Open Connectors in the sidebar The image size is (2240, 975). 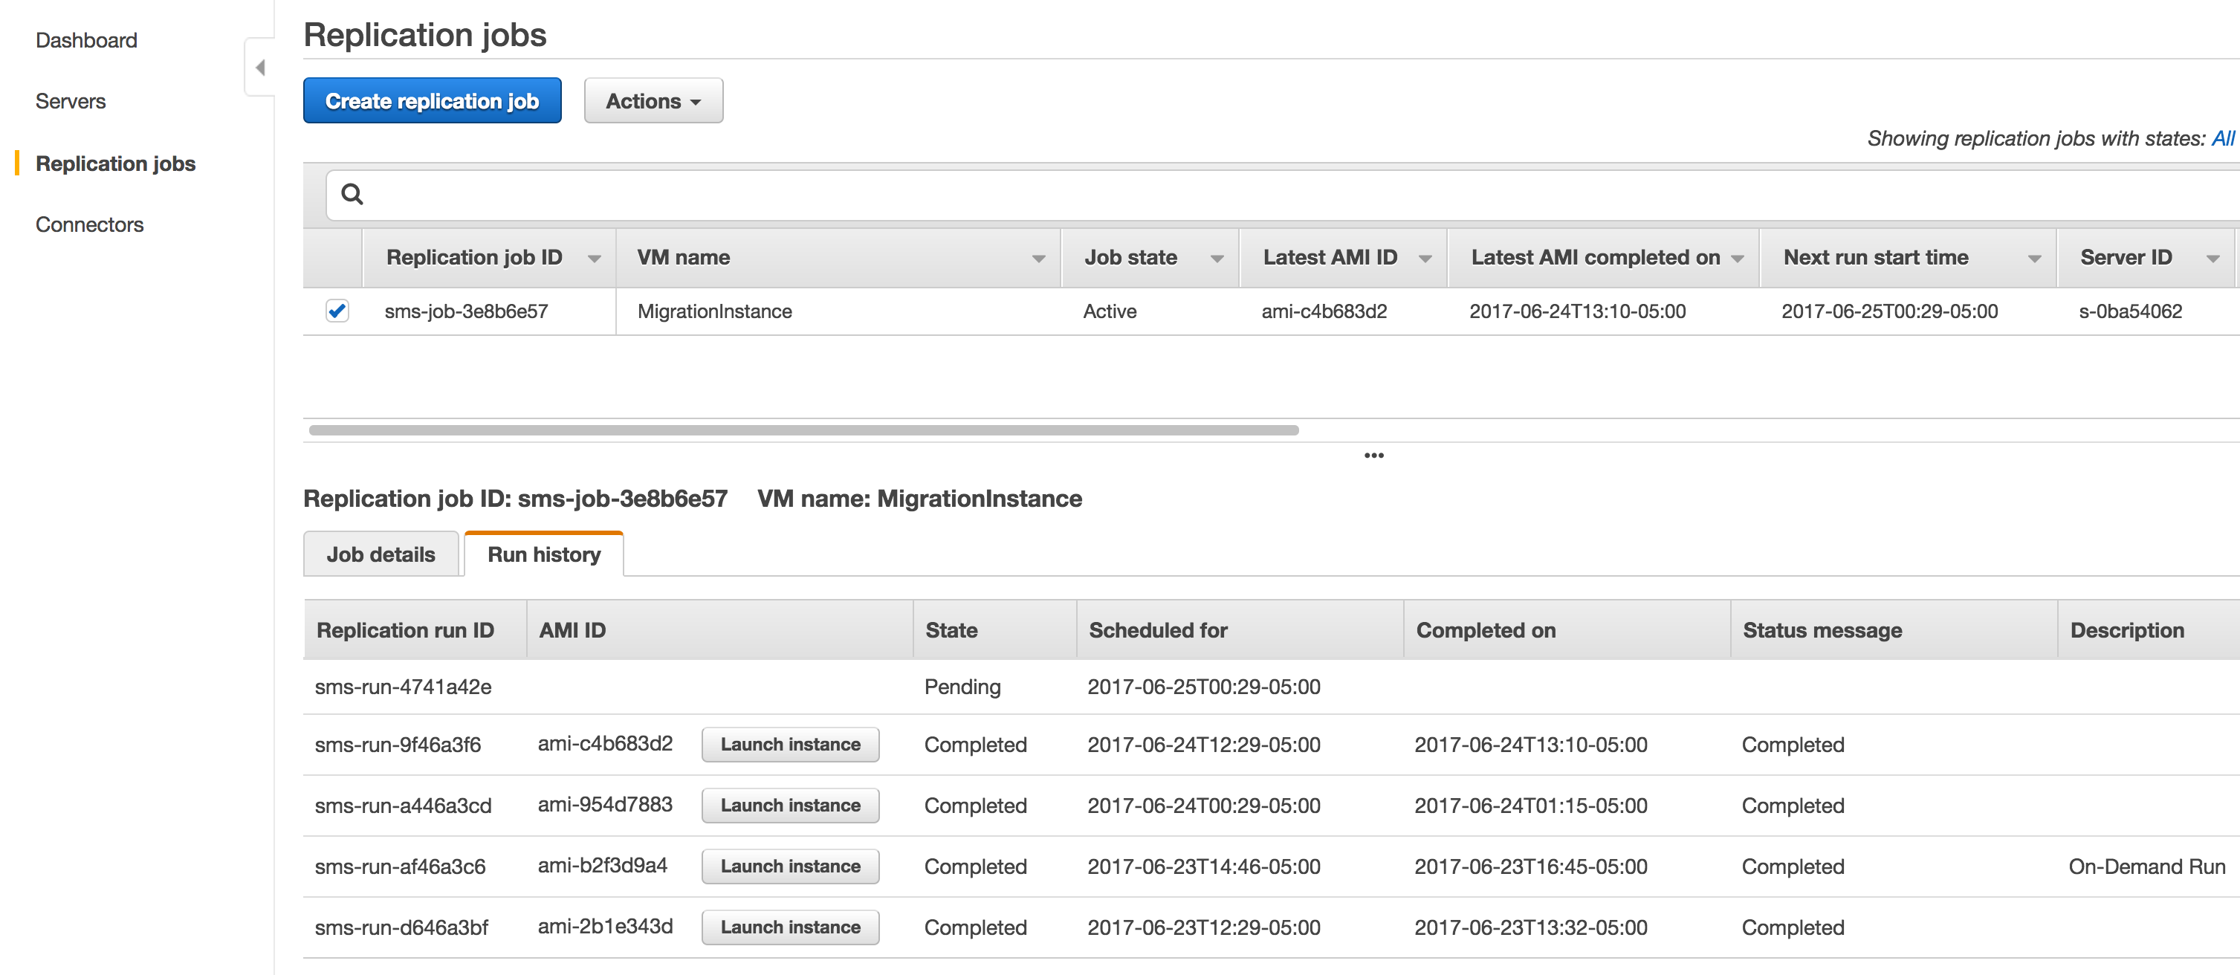coord(90,224)
